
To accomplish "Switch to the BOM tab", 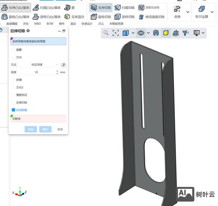I will 50,23.
